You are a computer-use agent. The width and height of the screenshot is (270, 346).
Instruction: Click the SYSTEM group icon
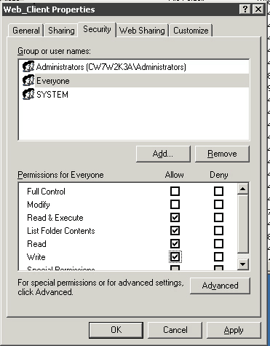[x=28, y=94]
